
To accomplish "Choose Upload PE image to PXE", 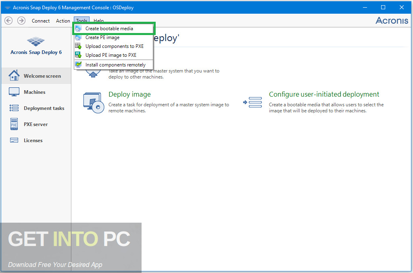I will pos(111,55).
